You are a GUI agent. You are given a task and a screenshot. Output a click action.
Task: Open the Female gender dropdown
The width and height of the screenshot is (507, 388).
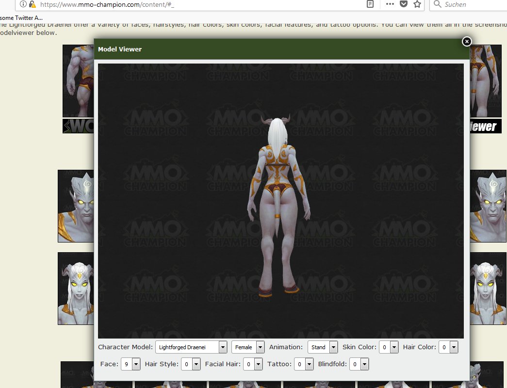(x=248, y=347)
